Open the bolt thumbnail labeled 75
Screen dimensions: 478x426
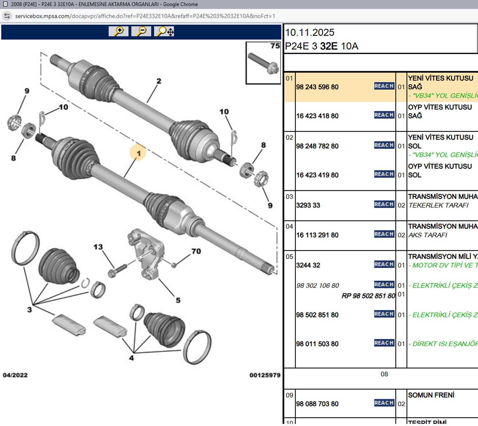tap(263, 63)
